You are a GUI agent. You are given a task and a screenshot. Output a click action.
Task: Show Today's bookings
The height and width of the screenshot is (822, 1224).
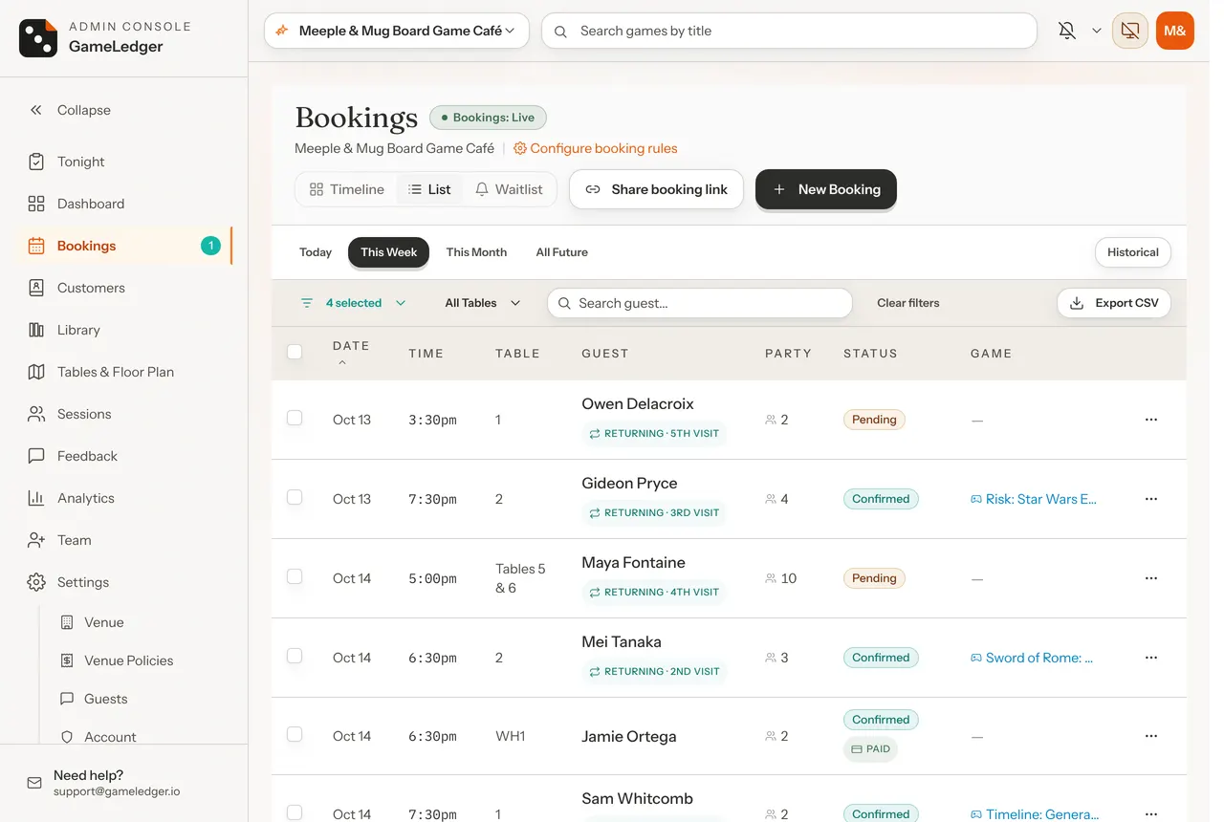pyautogui.click(x=316, y=252)
